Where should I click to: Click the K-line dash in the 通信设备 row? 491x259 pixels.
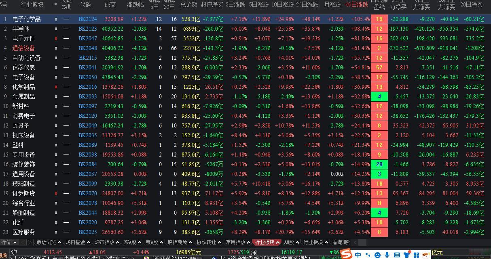point(66,48)
